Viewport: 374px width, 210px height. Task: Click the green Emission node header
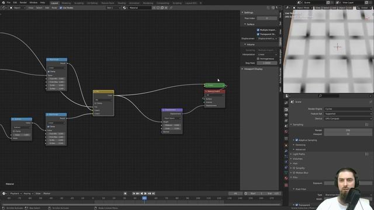coord(214,85)
